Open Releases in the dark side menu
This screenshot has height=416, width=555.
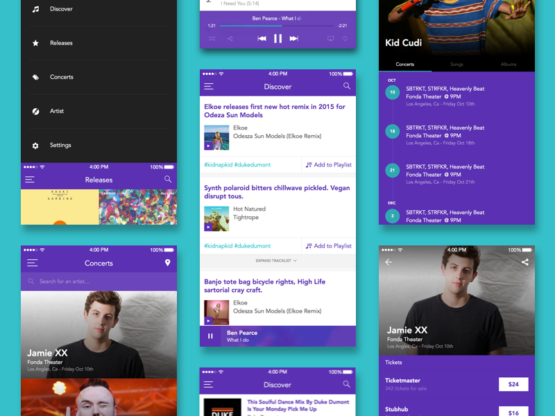point(61,43)
